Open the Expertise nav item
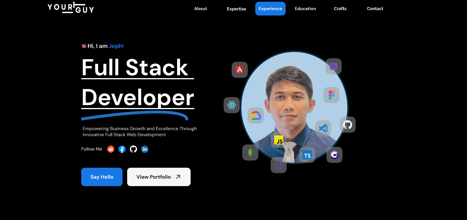 [x=237, y=9]
